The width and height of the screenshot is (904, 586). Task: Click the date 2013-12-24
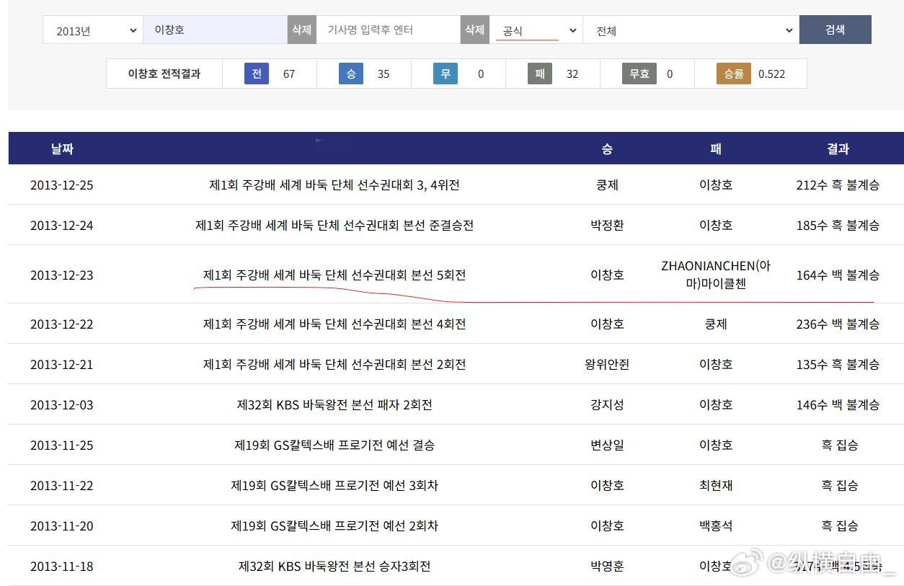[62, 226]
